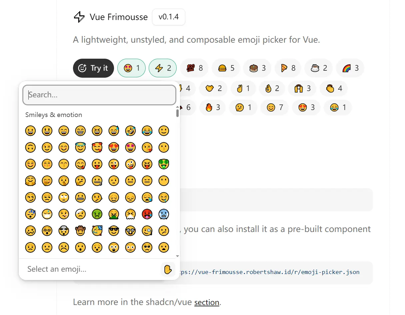Select the star-struck emoji in the picker
Viewport: 405px width, 315px height.
click(x=130, y=147)
